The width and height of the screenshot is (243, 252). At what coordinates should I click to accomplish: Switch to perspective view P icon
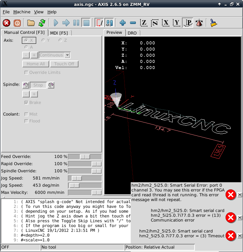188,23
